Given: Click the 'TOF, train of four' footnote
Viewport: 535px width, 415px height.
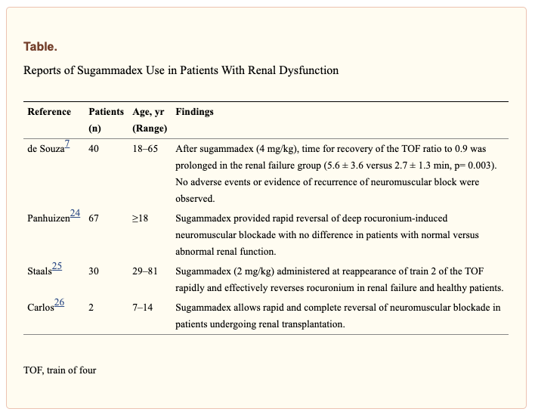Looking at the screenshot, I should (60, 370).
